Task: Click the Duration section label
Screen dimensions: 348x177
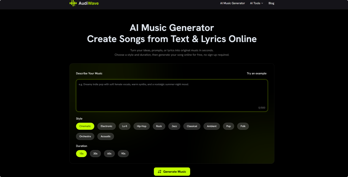Action: 82,146
